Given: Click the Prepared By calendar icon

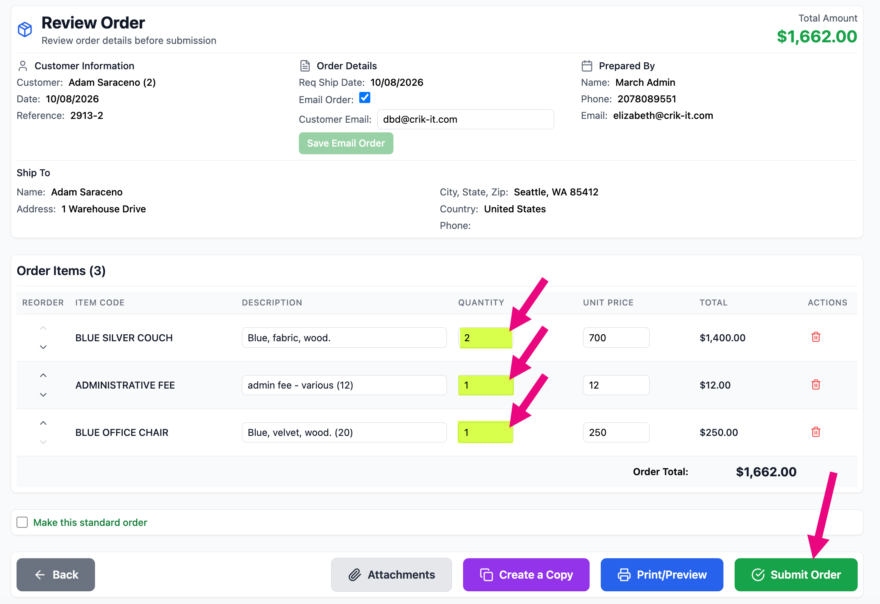Looking at the screenshot, I should pyautogui.click(x=587, y=66).
